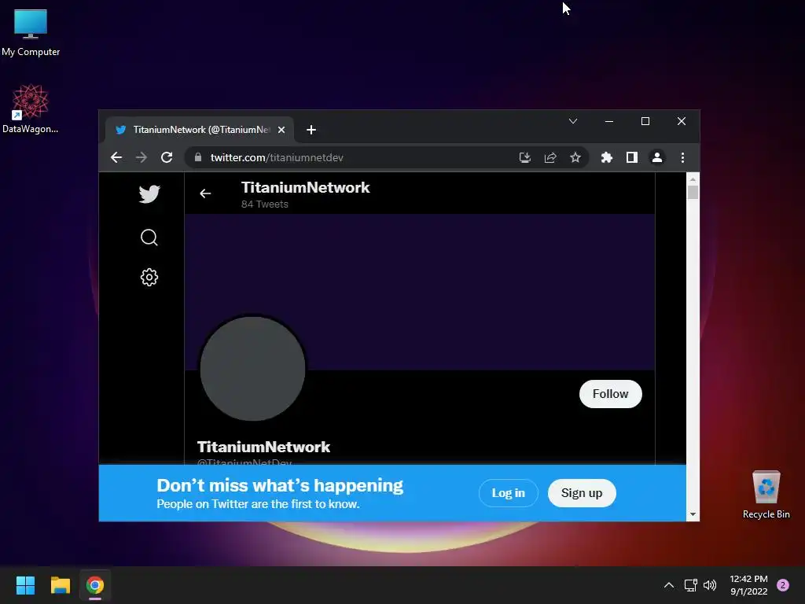The height and width of the screenshot is (604, 805).
Task: Open File Explorer from taskbar
Action: 60,585
